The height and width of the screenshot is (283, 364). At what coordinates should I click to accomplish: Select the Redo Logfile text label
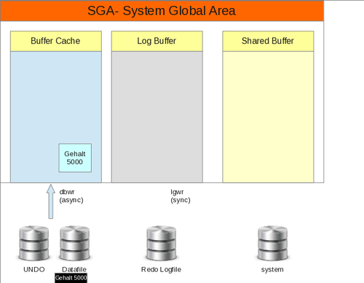pyautogui.click(x=161, y=269)
